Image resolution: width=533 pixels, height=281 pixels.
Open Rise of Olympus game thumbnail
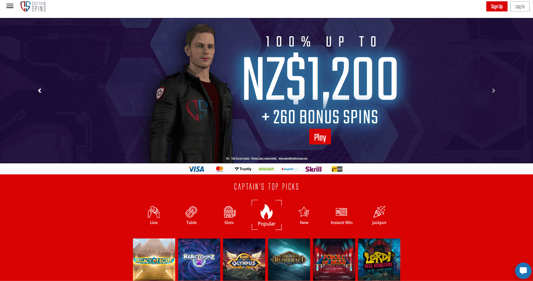tap(244, 259)
